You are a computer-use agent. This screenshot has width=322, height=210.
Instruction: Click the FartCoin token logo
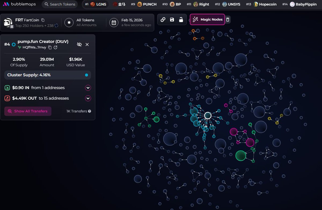click(9, 23)
